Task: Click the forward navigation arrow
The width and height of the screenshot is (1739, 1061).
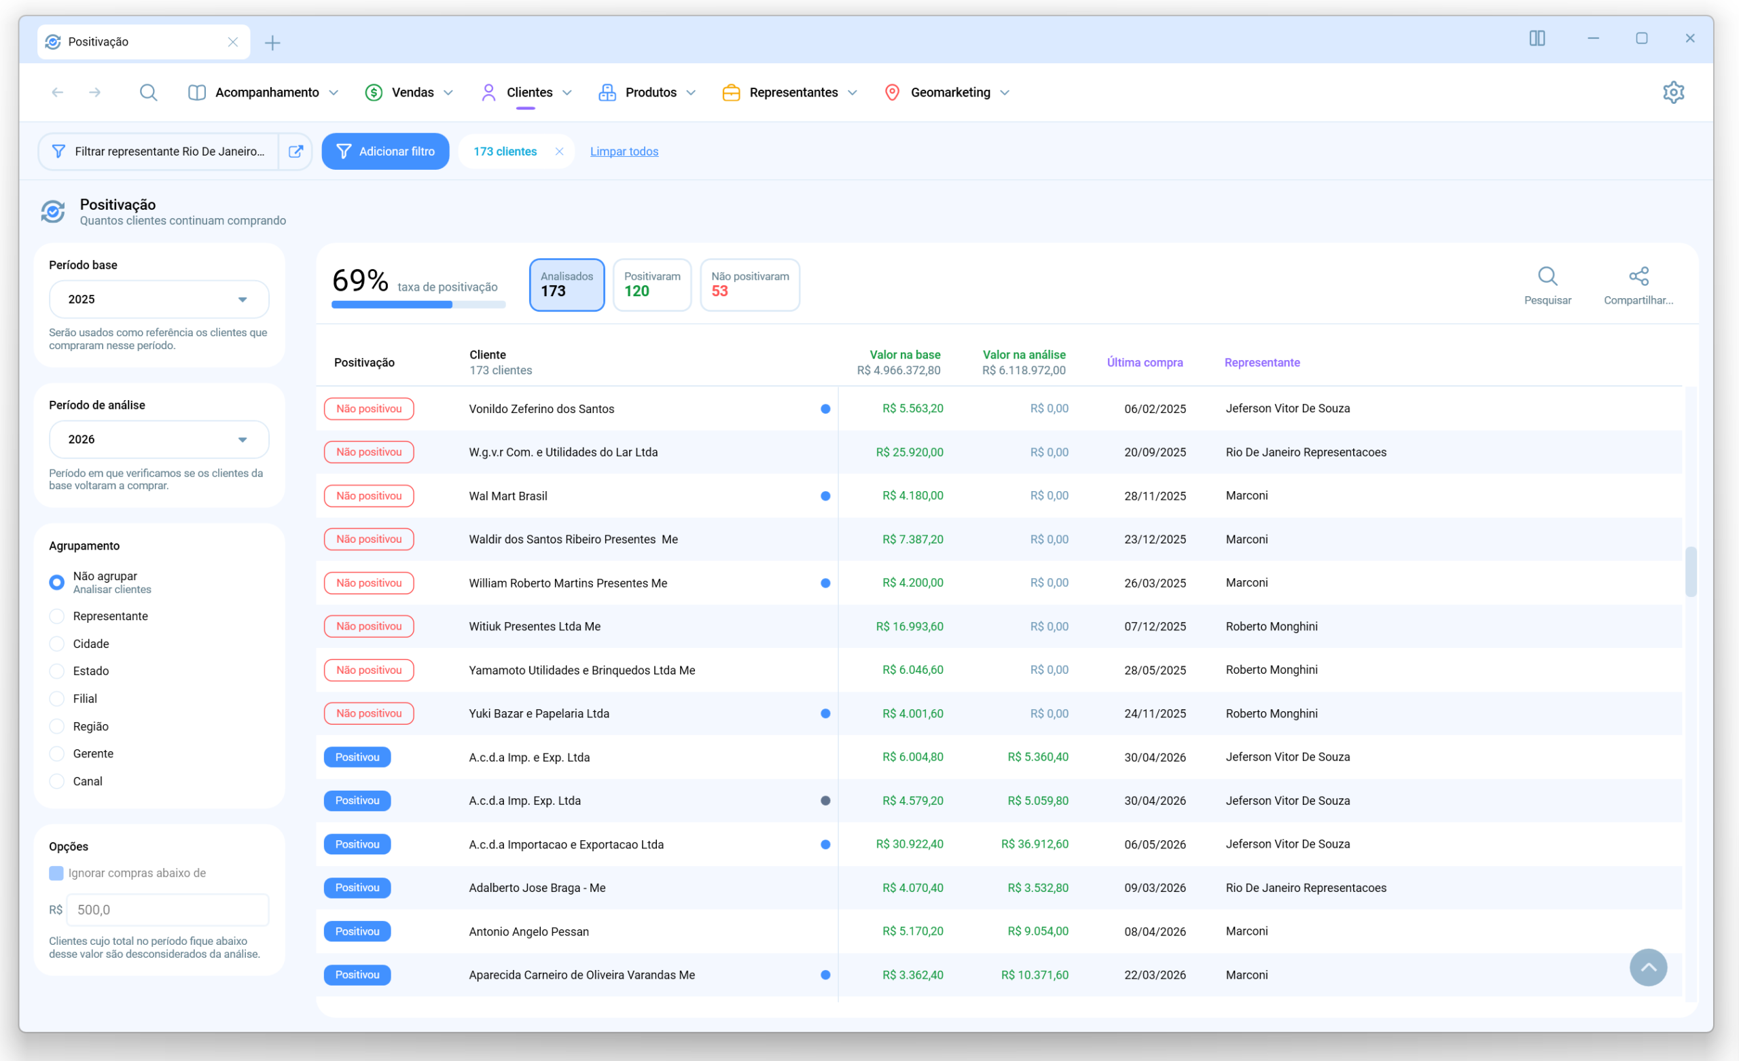Action: pyautogui.click(x=94, y=92)
